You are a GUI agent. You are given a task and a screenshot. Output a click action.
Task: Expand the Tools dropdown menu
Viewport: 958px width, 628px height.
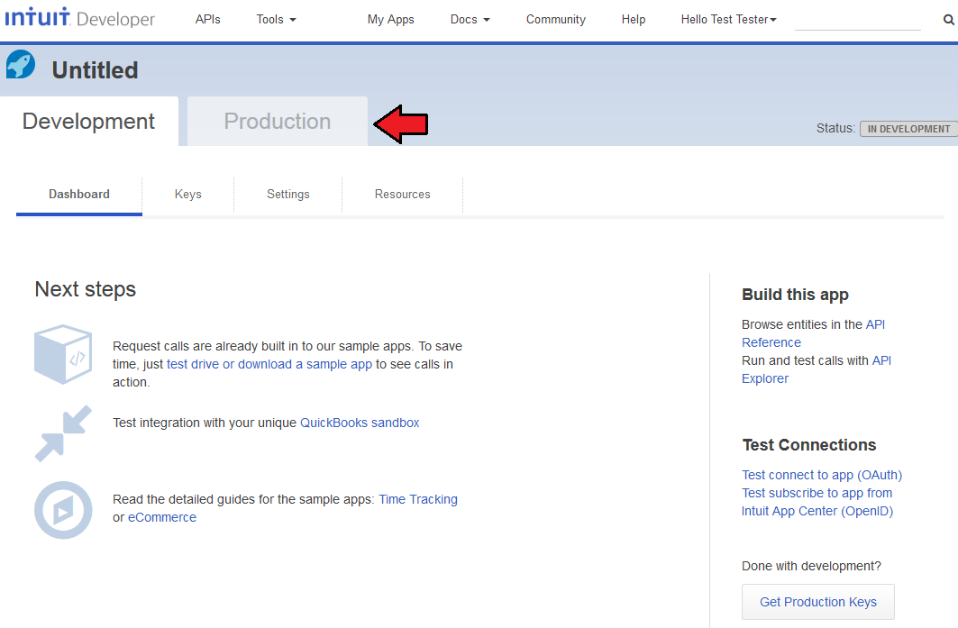(x=276, y=20)
